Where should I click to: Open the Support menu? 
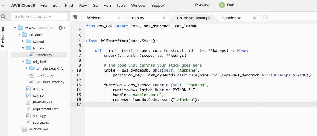158,6
